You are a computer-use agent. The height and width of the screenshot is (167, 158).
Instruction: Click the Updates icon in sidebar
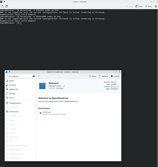(x=7, y=89)
